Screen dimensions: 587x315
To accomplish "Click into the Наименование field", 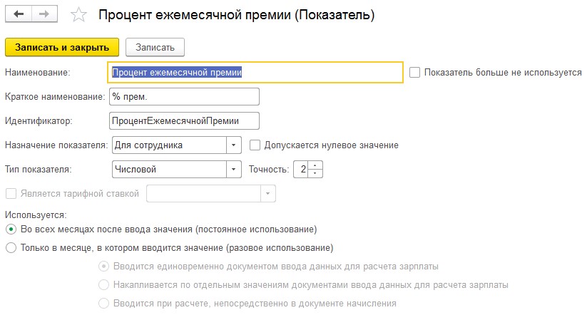I will click(x=255, y=72).
